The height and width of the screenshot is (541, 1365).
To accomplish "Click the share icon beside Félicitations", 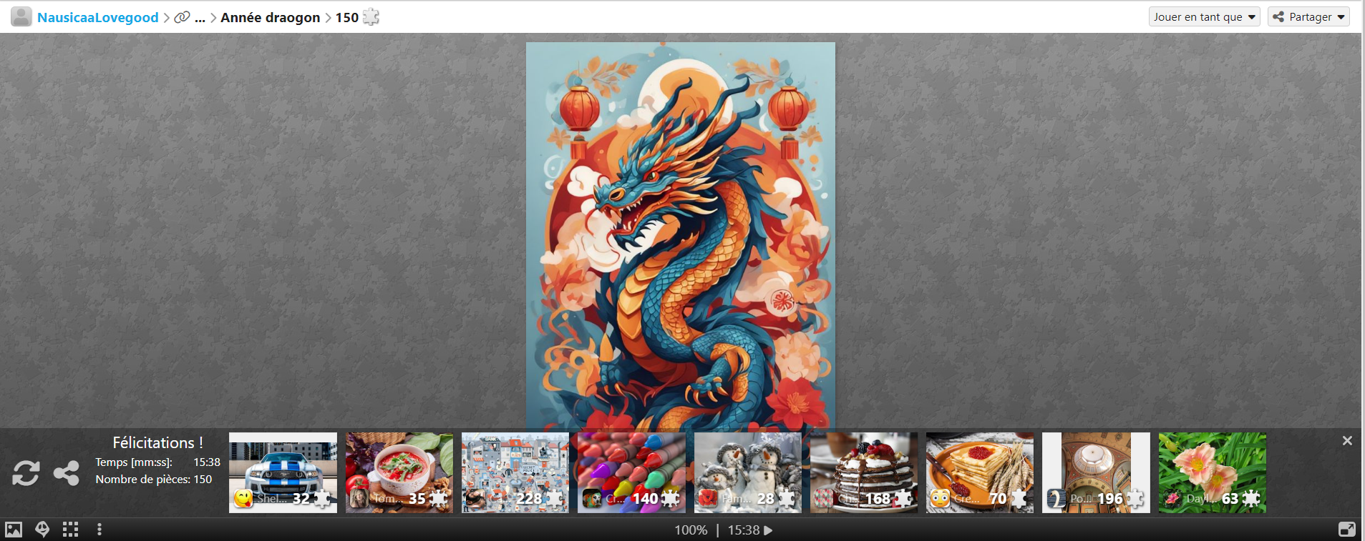I will [67, 473].
